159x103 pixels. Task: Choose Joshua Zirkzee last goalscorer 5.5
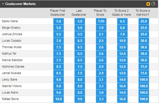80,34
